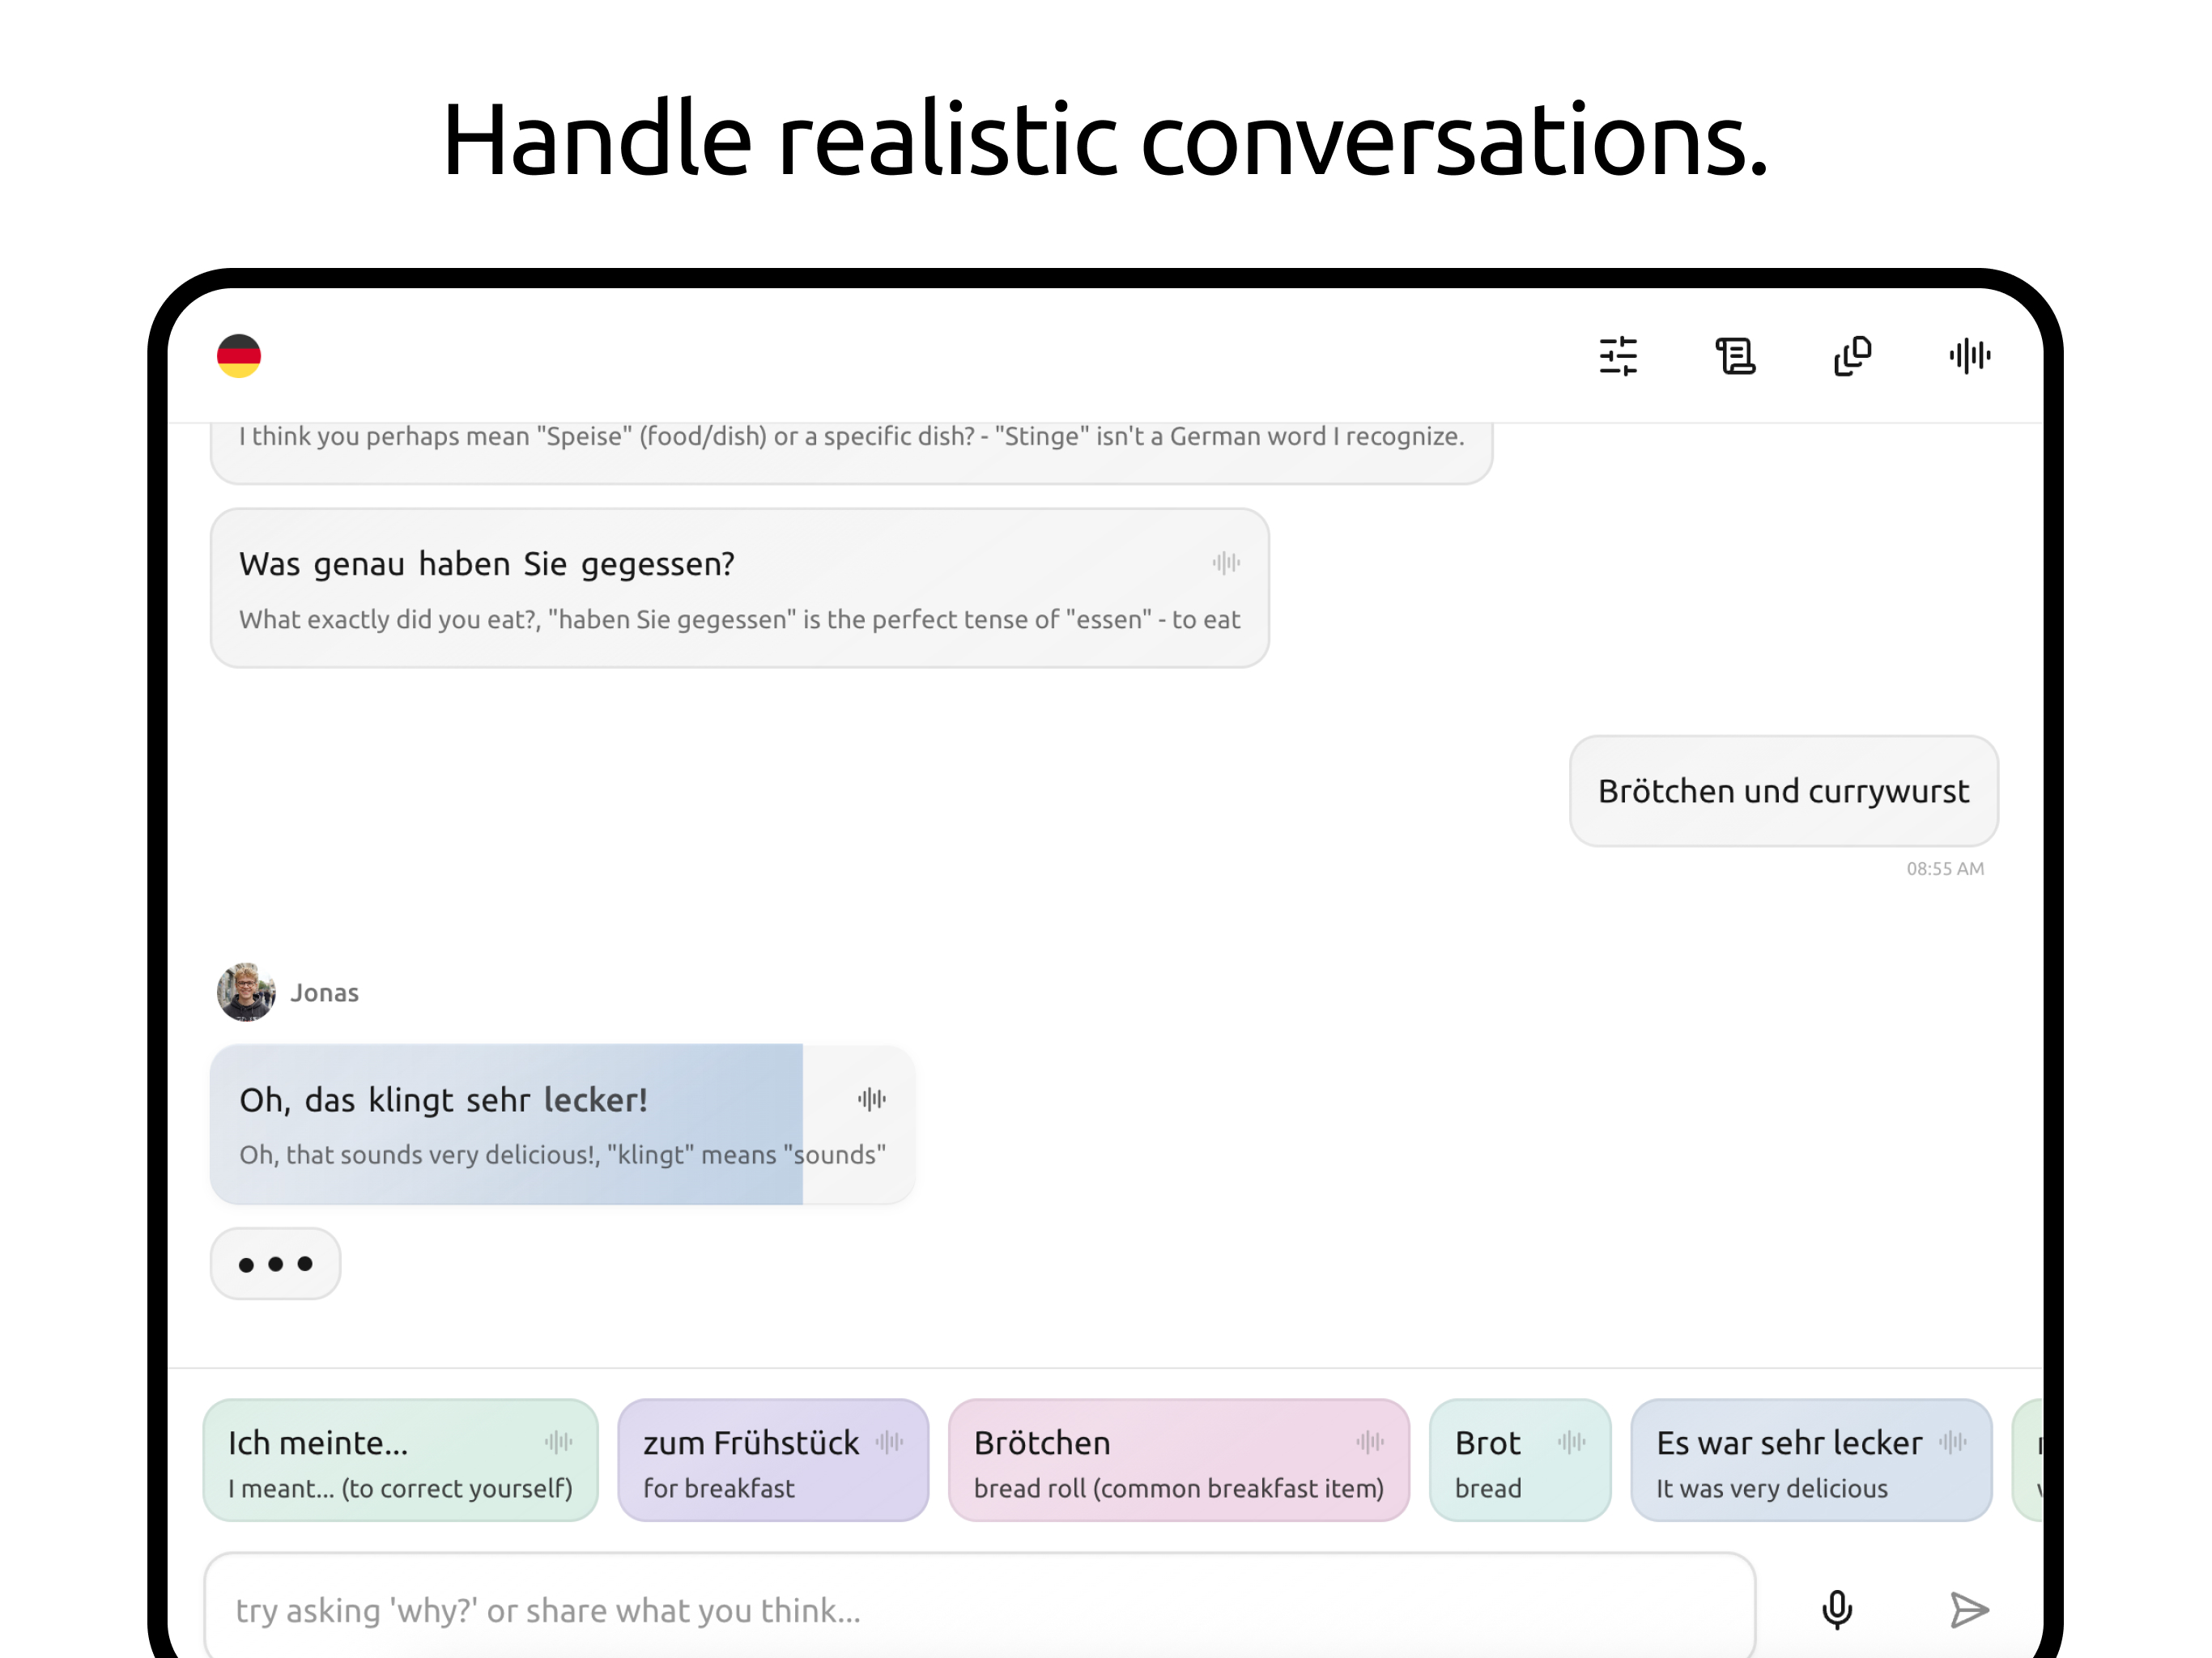Play audio on "Es war sehr lecker" chip
Image resolution: width=2212 pixels, height=1658 pixels.
pyautogui.click(x=1952, y=1442)
